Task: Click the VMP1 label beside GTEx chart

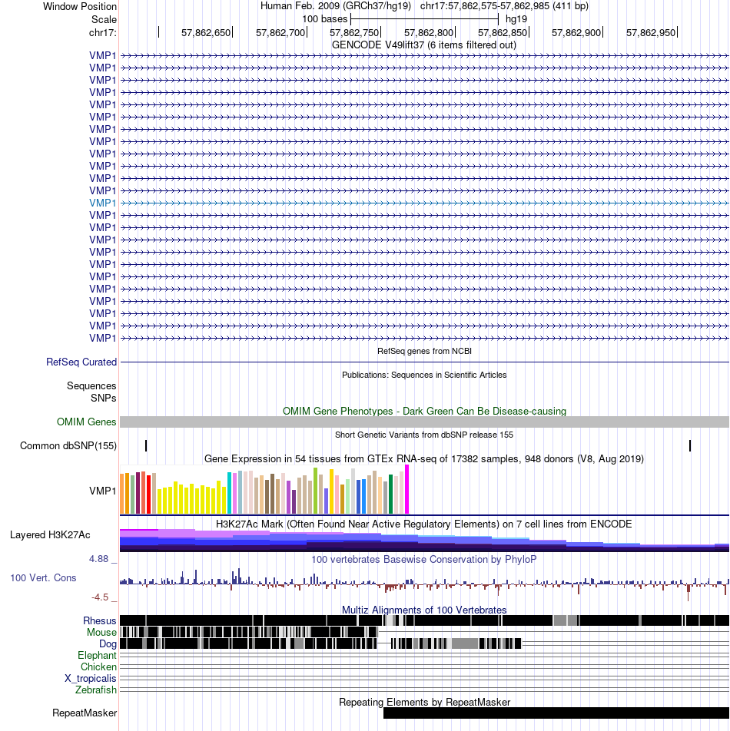Action: click(103, 491)
